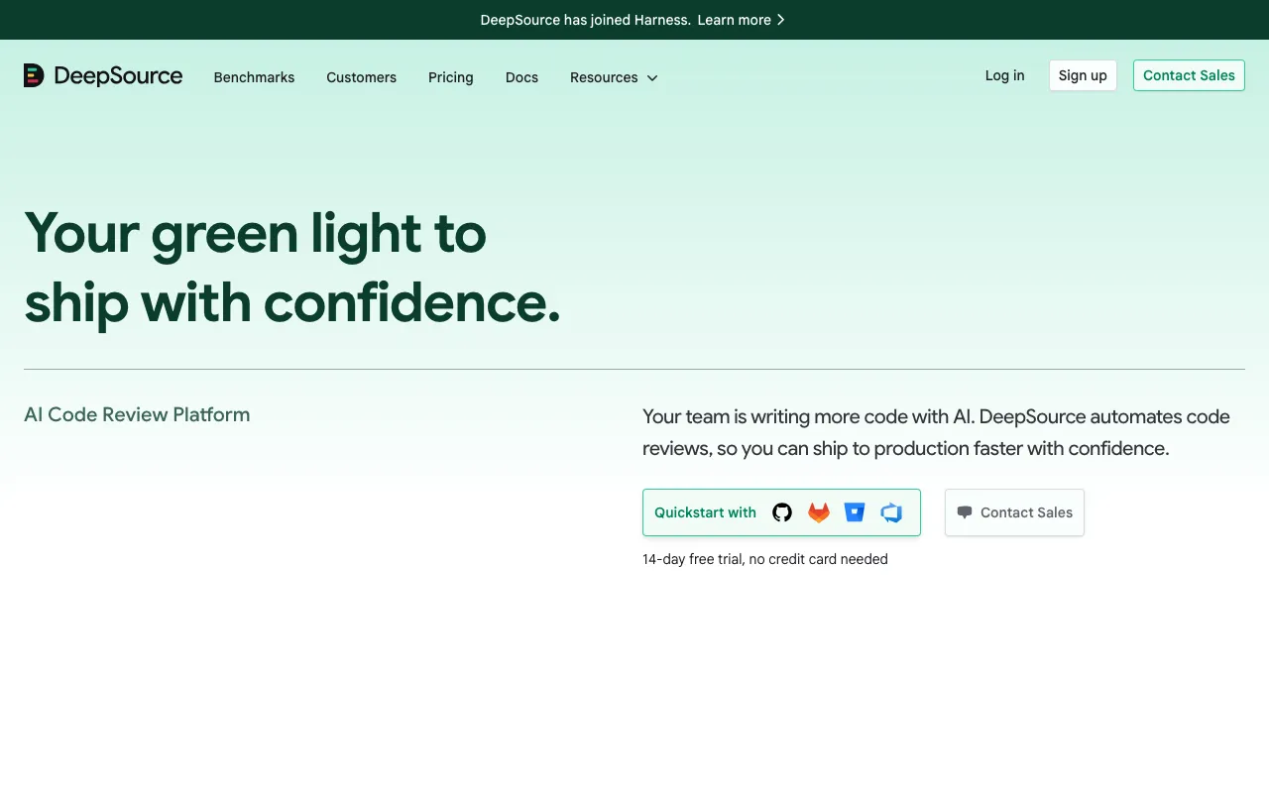Open the Resources menu
1269x793 pixels.
[x=614, y=77]
